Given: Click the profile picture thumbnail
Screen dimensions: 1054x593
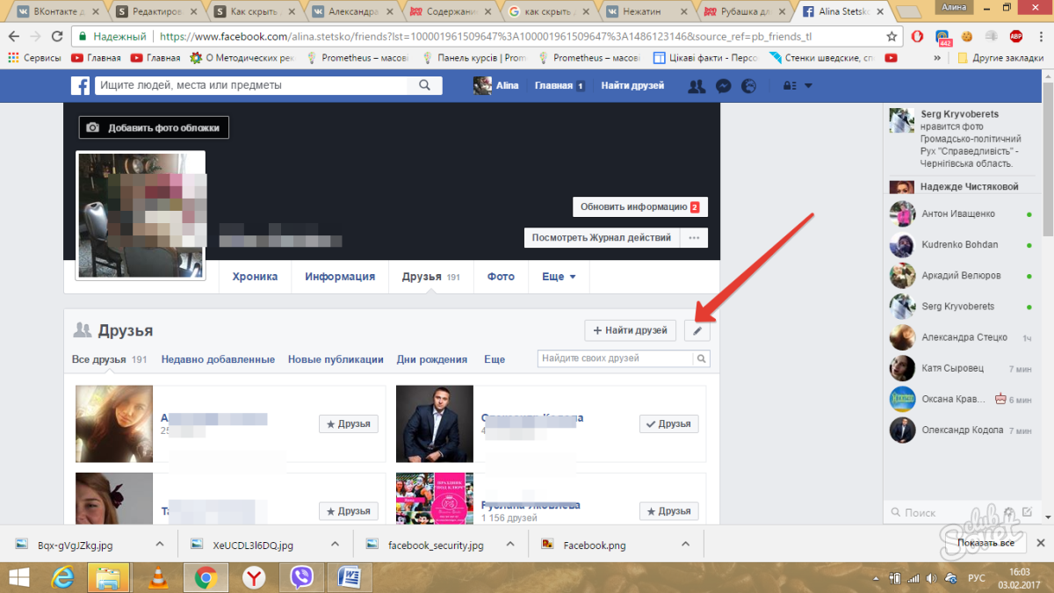Looking at the screenshot, I should coord(141,215).
